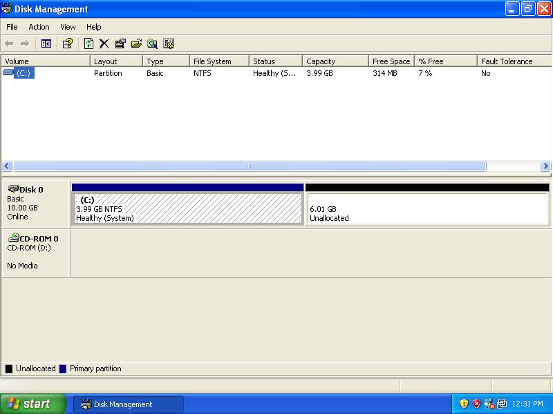
Task: Open the Help menu
Action: pos(94,27)
